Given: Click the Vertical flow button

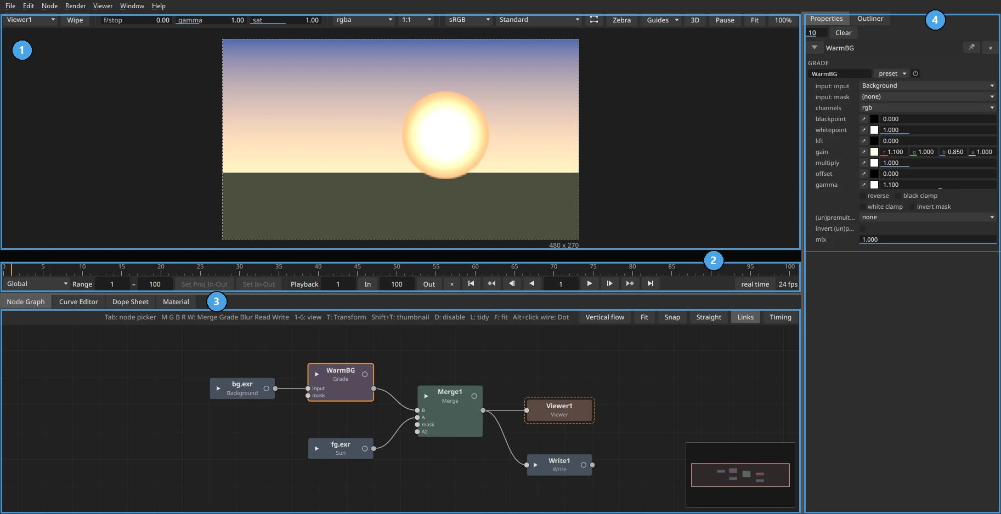Looking at the screenshot, I should pos(604,317).
